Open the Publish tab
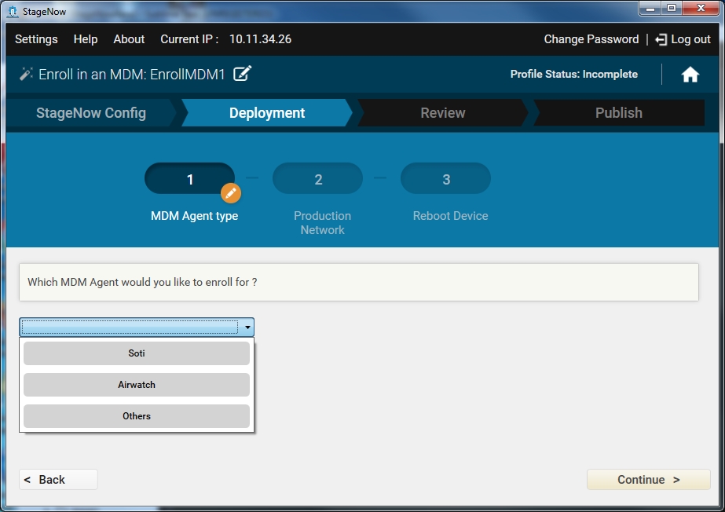This screenshot has width=725, height=512. [618, 113]
